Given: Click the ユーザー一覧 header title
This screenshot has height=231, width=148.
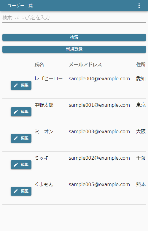Looking at the screenshot, I should [x=20, y=6].
